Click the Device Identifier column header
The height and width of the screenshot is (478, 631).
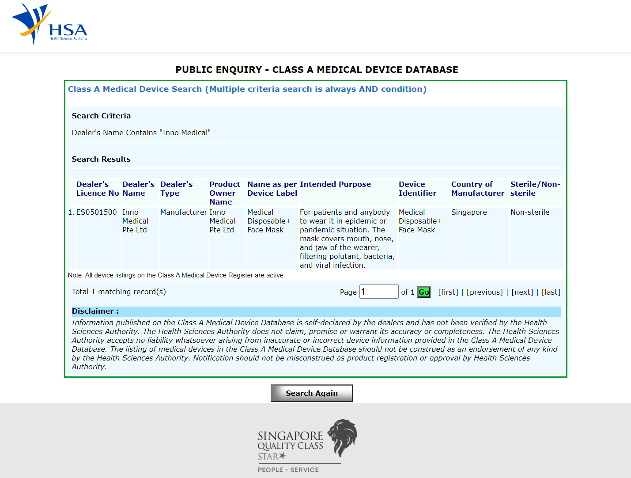coord(417,189)
